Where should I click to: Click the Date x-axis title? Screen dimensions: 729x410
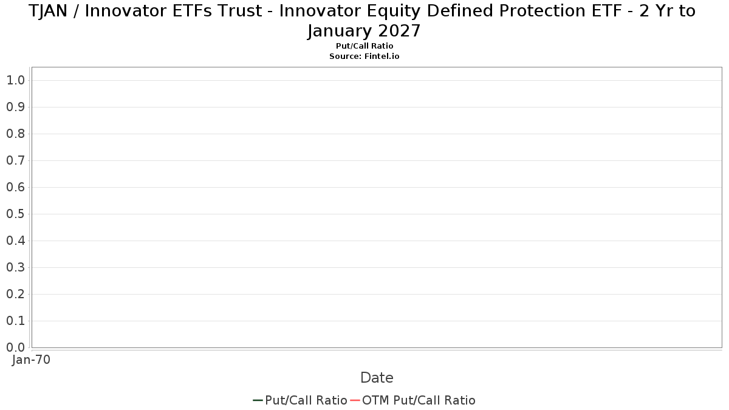[377, 378]
